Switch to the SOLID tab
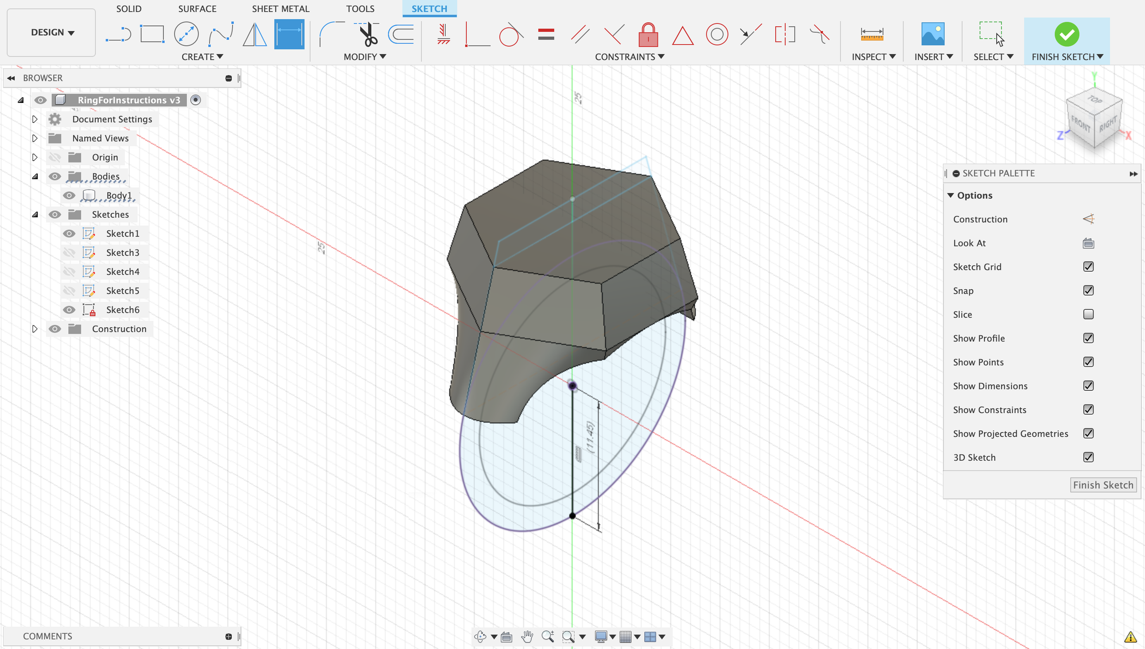 click(128, 9)
